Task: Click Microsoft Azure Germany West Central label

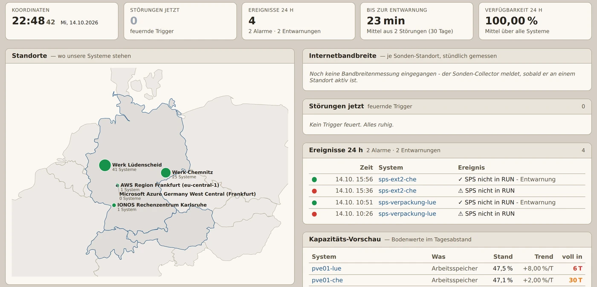Action: click(x=188, y=194)
